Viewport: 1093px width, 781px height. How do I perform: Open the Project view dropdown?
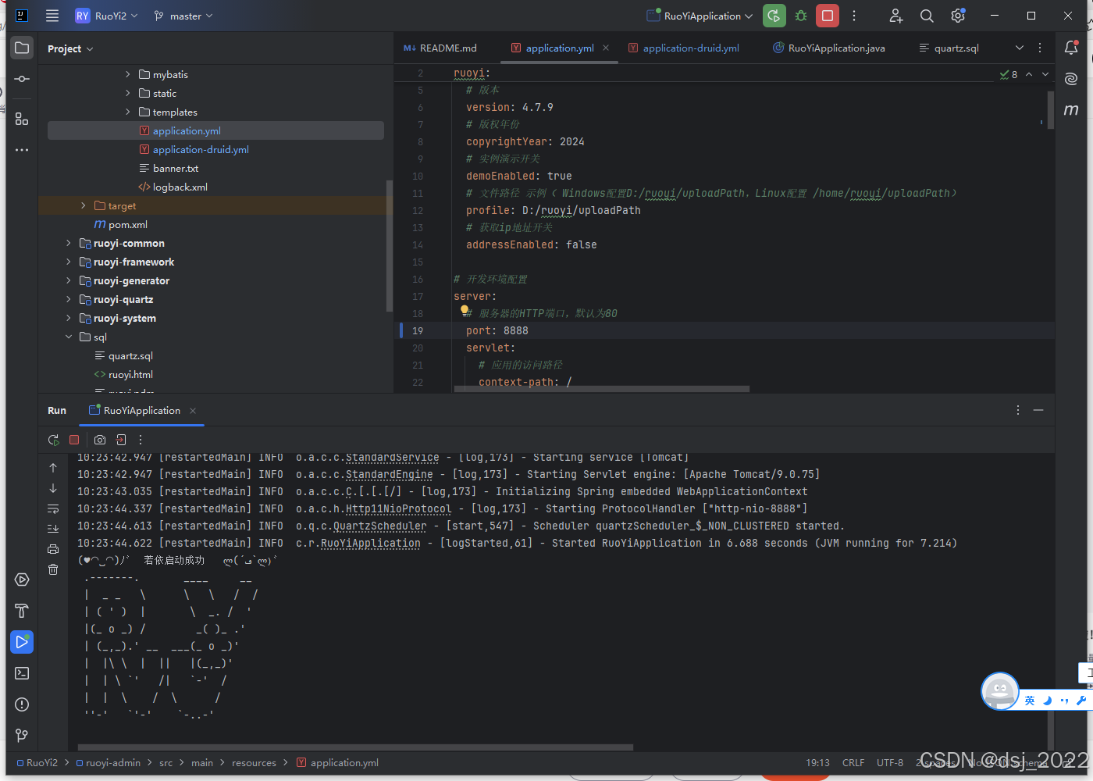[x=70, y=48]
